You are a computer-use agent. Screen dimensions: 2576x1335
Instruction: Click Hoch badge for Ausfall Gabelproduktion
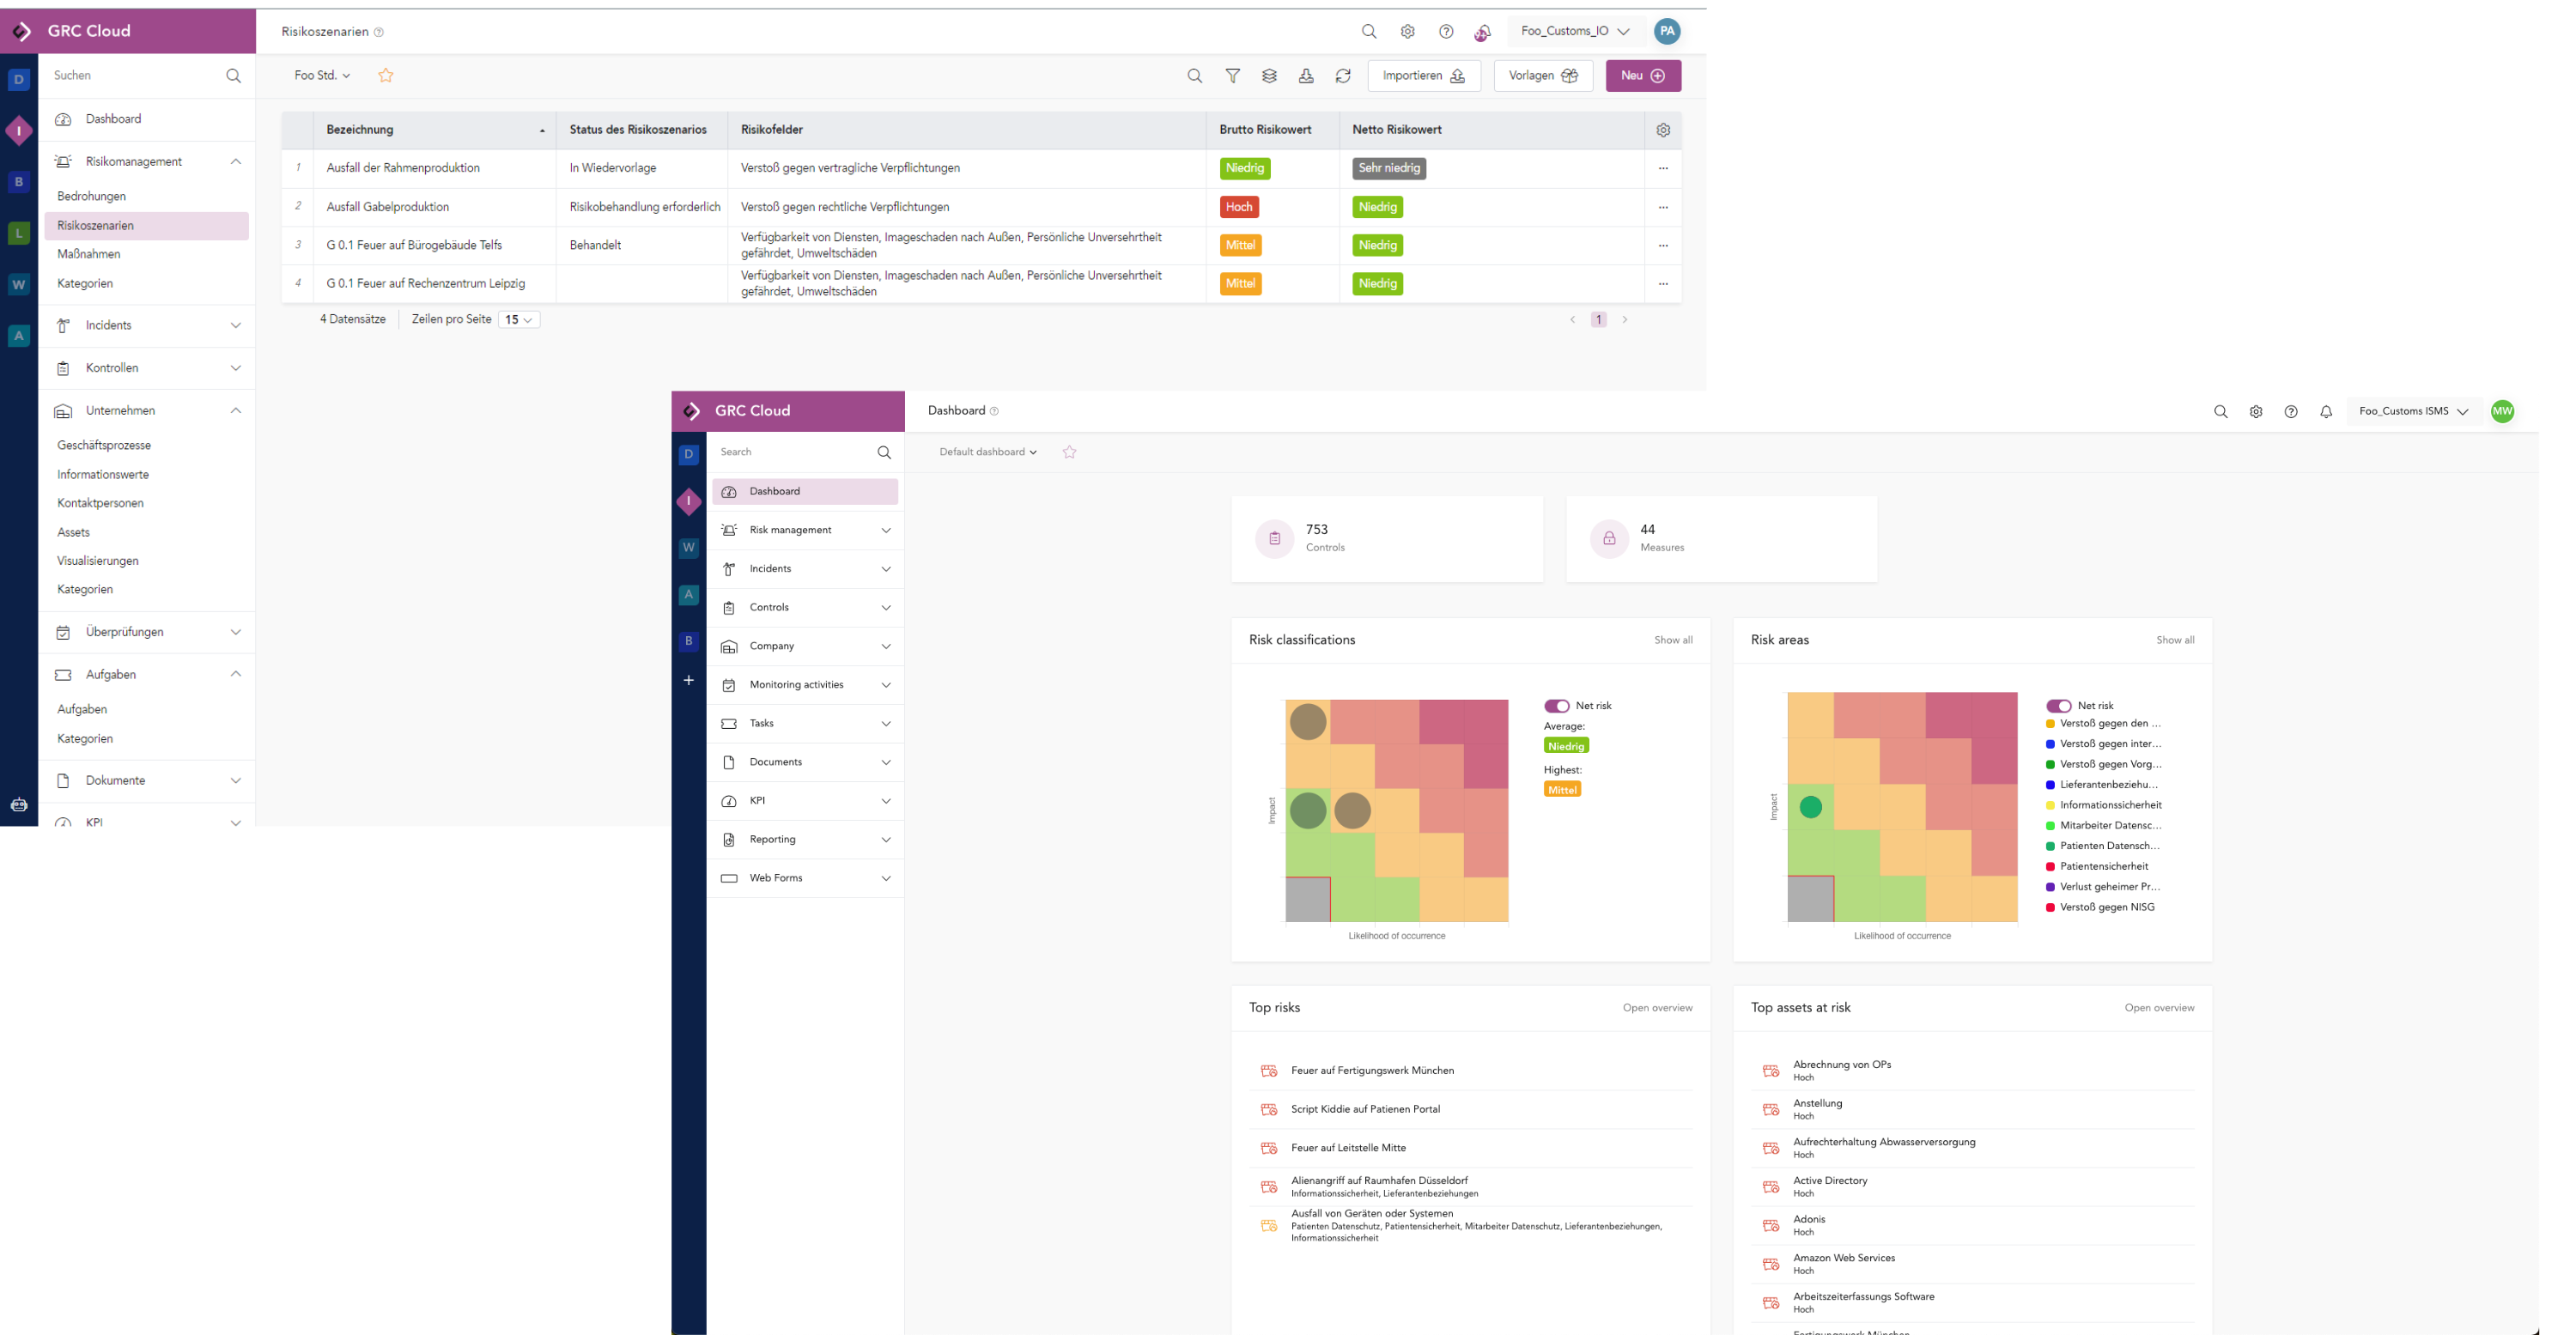1239,207
